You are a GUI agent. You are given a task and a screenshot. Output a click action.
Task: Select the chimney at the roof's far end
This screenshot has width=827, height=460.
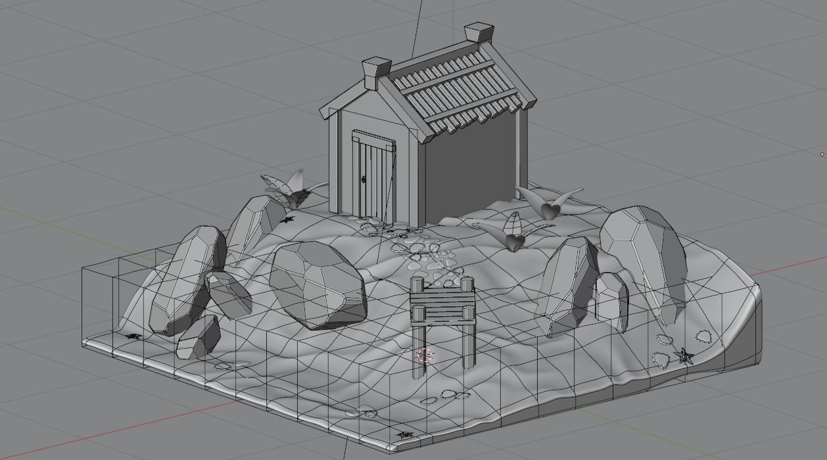479,33
